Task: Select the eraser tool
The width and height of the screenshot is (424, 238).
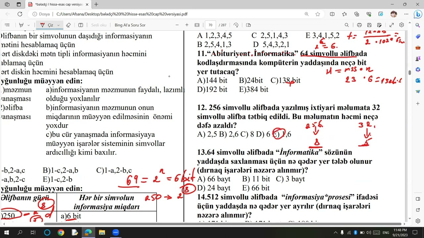Action: (x=68, y=25)
